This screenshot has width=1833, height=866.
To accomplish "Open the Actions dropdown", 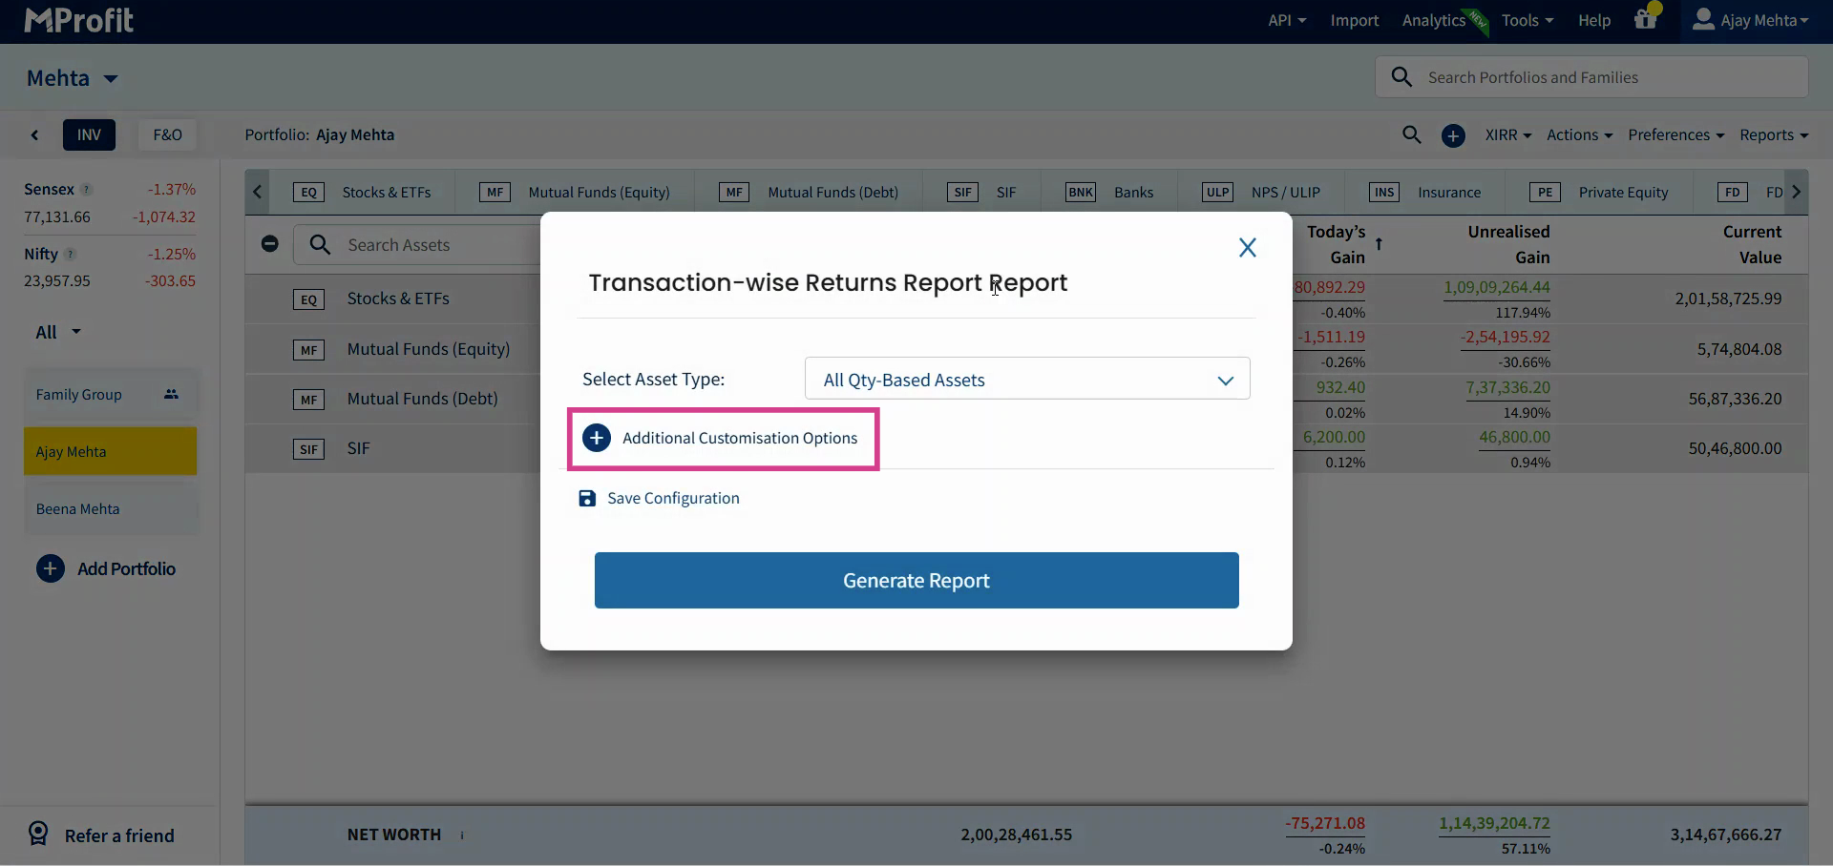I will coord(1579,134).
